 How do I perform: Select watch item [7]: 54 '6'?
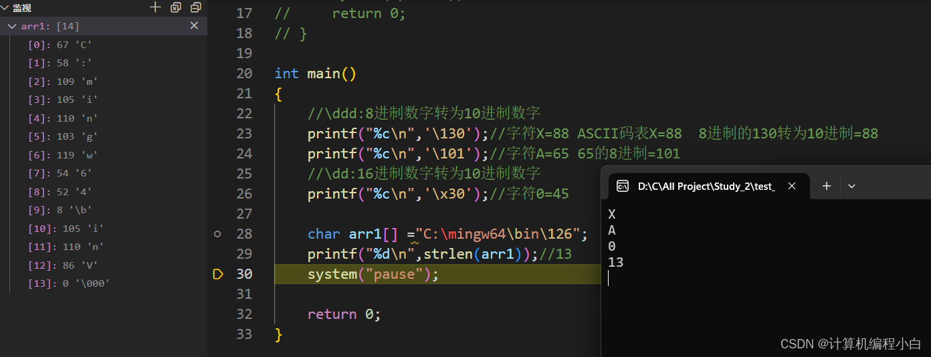click(x=60, y=173)
